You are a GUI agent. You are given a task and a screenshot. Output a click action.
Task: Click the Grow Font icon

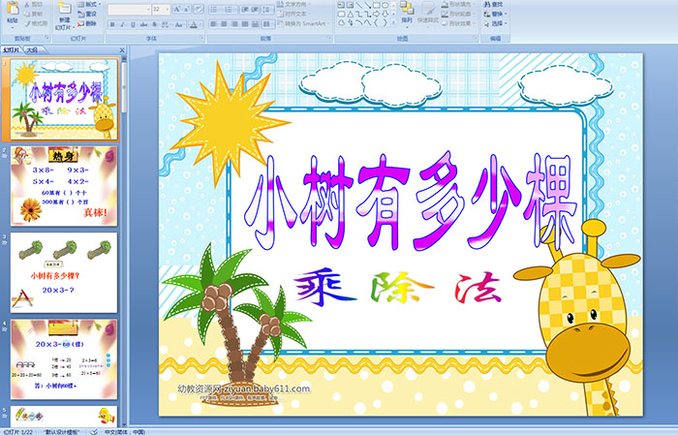pos(177,9)
